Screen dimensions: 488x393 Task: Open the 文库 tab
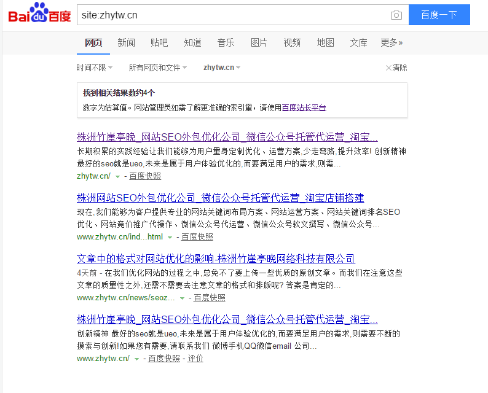[x=358, y=42]
